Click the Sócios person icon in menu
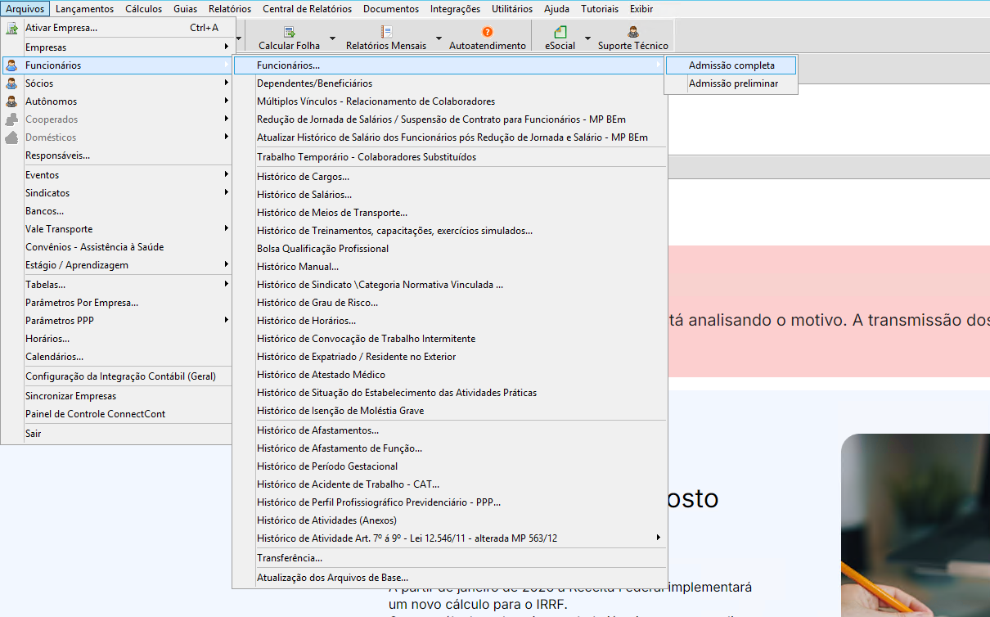This screenshot has height=617, width=990. (x=11, y=83)
